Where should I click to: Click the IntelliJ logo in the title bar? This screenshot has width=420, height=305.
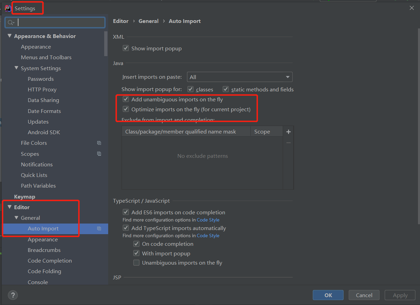(x=8, y=8)
